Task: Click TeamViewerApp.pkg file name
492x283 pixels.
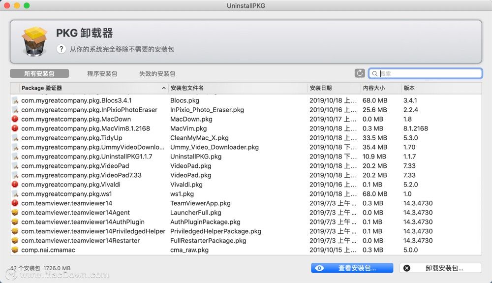Action: click(200, 203)
